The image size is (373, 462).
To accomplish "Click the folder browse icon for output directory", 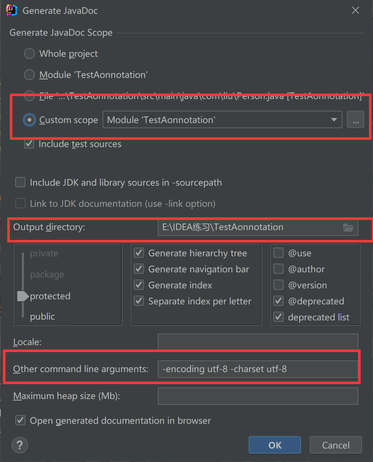I will (x=348, y=228).
